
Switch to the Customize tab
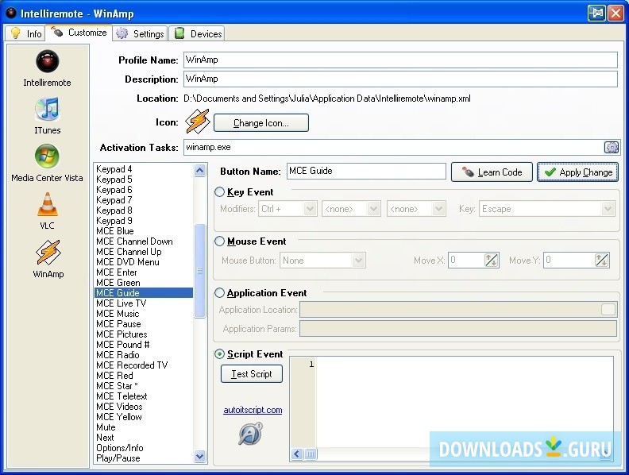coord(79,33)
